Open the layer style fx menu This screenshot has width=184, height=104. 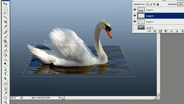coord(155,31)
